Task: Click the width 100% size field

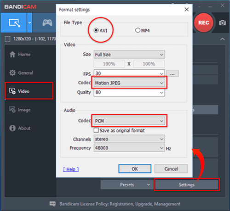Action: pyautogui.click(x=109, y=64)
